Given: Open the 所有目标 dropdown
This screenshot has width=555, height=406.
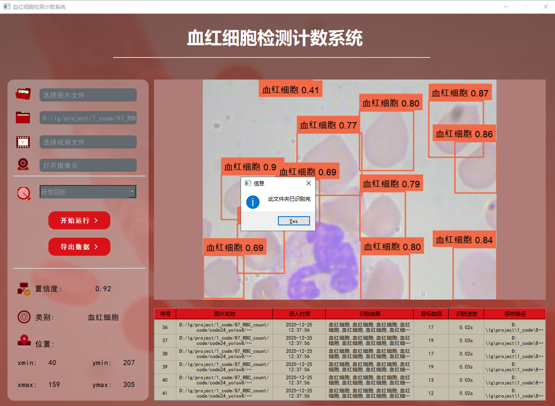Looking at the screenshot, I should click(x=88, y=192).
